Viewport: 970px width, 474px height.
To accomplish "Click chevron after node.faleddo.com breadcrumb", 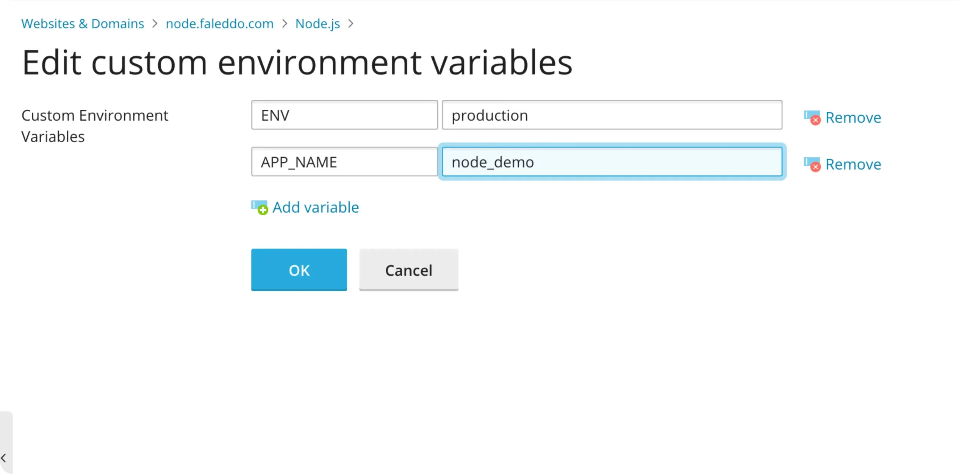I will (x=285, y=24).
